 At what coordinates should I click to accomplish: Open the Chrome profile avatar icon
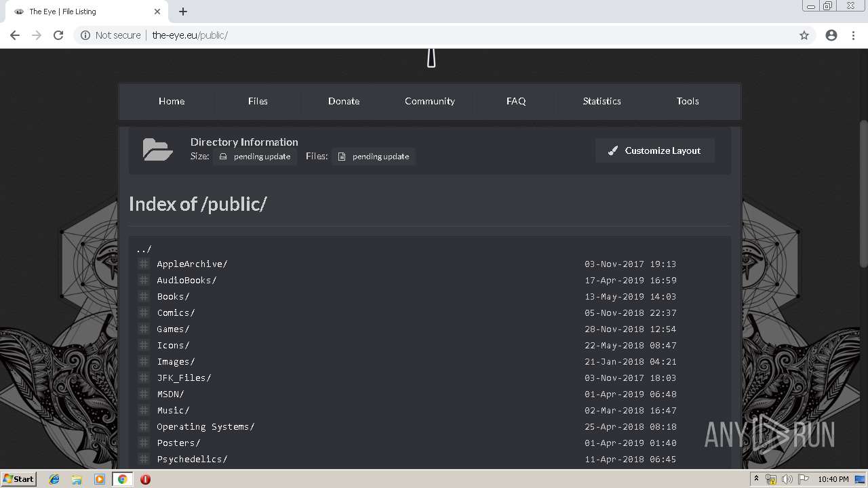coord(831,35)
